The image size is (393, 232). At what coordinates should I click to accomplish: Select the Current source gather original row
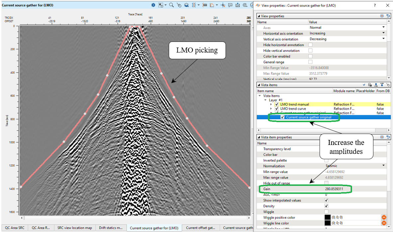coord(308,117)
